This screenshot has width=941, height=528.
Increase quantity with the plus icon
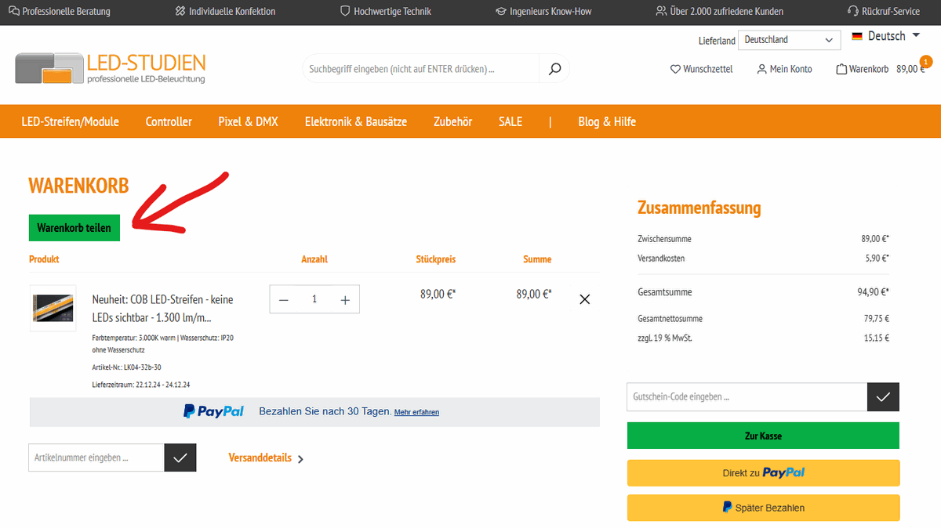[x=345, y=299]
